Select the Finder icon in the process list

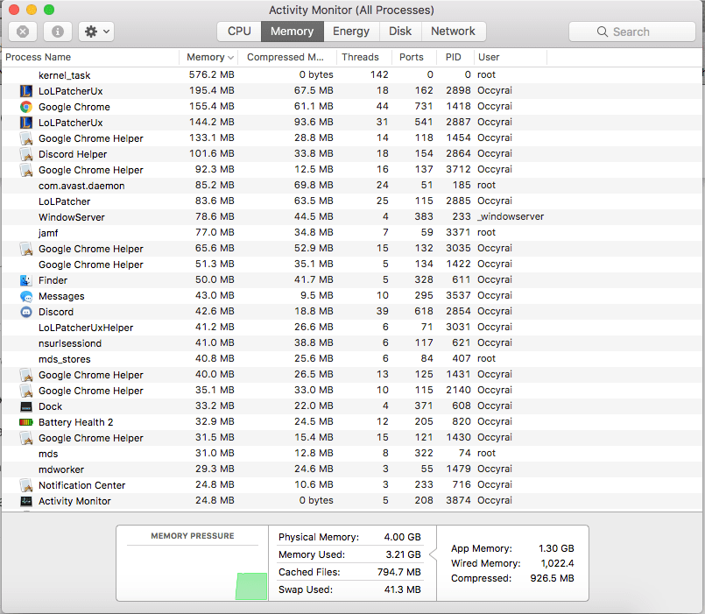[24, 280]
